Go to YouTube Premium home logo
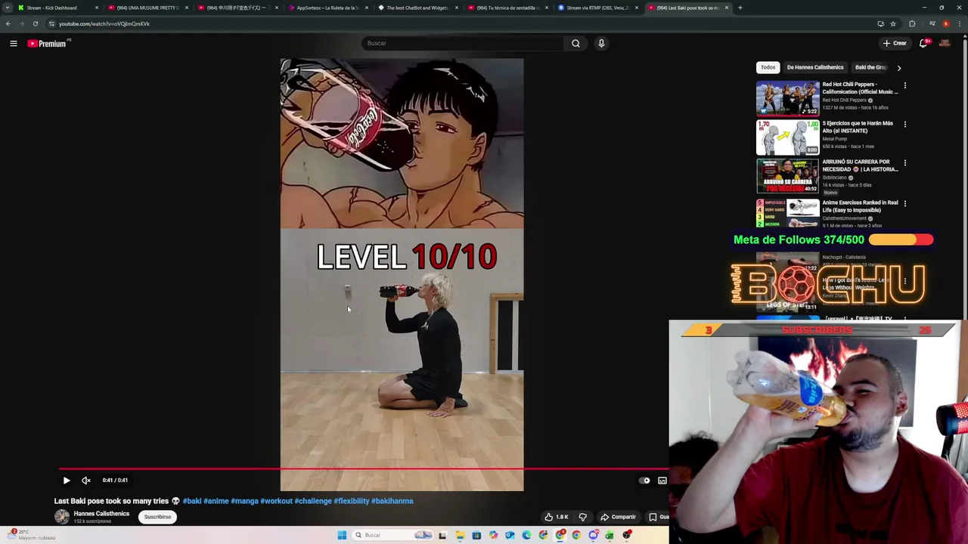The image size is (968, 544). 47,44
